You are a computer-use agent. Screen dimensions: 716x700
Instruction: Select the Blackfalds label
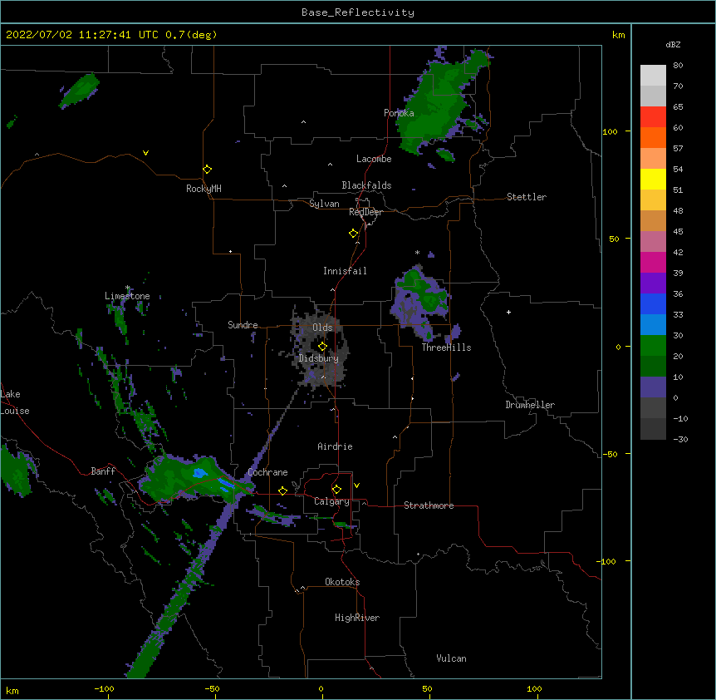tap(366, 185)
